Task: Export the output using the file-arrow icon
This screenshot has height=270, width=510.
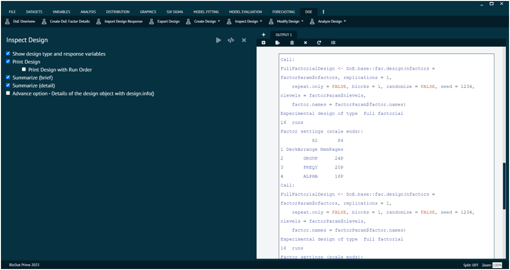Action: (x=278, y=42)
